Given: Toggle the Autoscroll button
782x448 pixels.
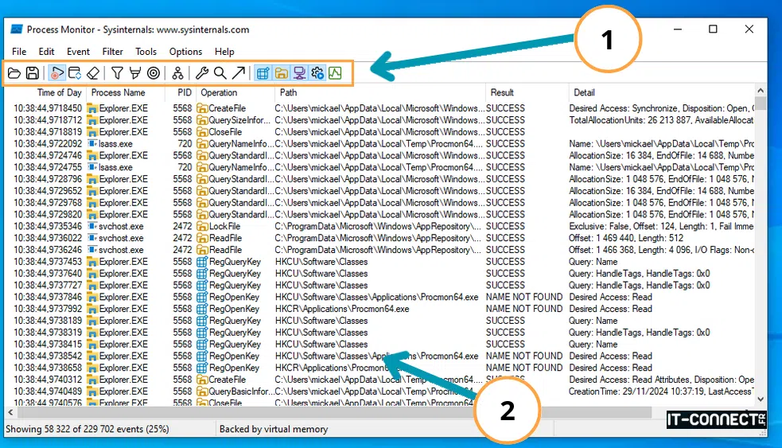Looking at the screenshot, I should (x=75, y=73).
